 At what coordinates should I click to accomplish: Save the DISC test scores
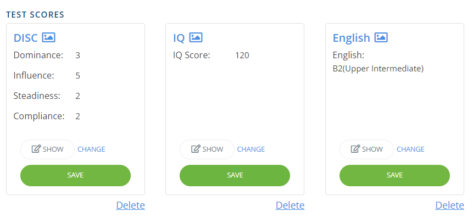(75, 175)
